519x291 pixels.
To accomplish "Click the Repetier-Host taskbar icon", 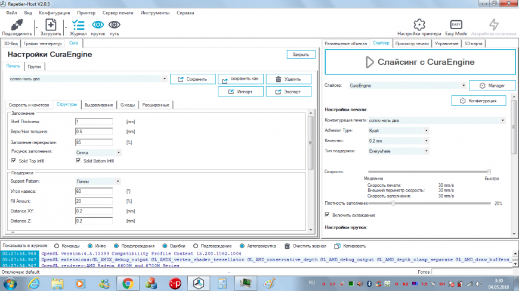I will tap(199, 284).
